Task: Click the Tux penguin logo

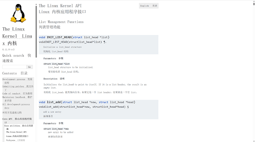Action: (18, 13)
